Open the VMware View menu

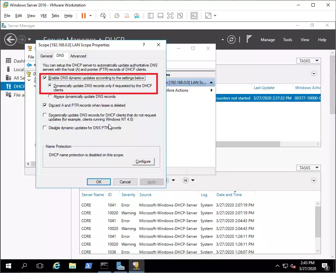point(31,16)
